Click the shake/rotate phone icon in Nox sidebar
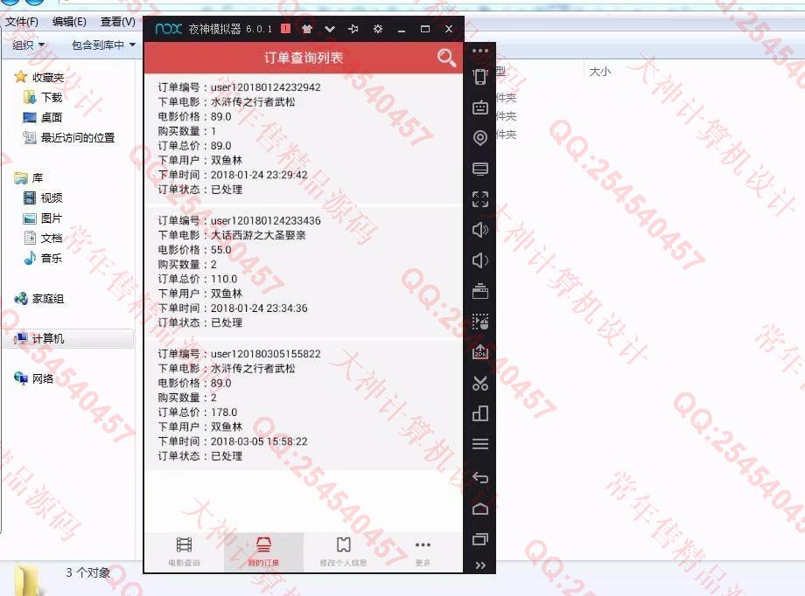Viewport: 805px width, 596px height. pos(480,76)
